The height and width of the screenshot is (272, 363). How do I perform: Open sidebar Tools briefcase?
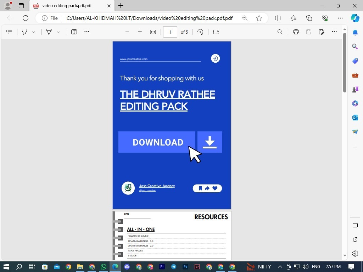(x=355, y=75)
